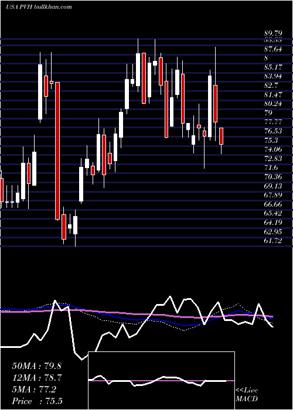Screen dimensions: 293x410
Task: Select the 74.06 price level label
Action: tap(273, 149)
